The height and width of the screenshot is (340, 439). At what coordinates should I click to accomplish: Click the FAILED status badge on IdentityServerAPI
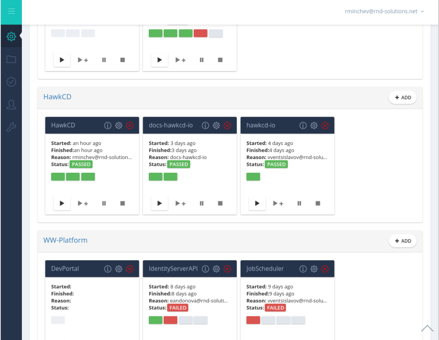(x=178, y=307)
